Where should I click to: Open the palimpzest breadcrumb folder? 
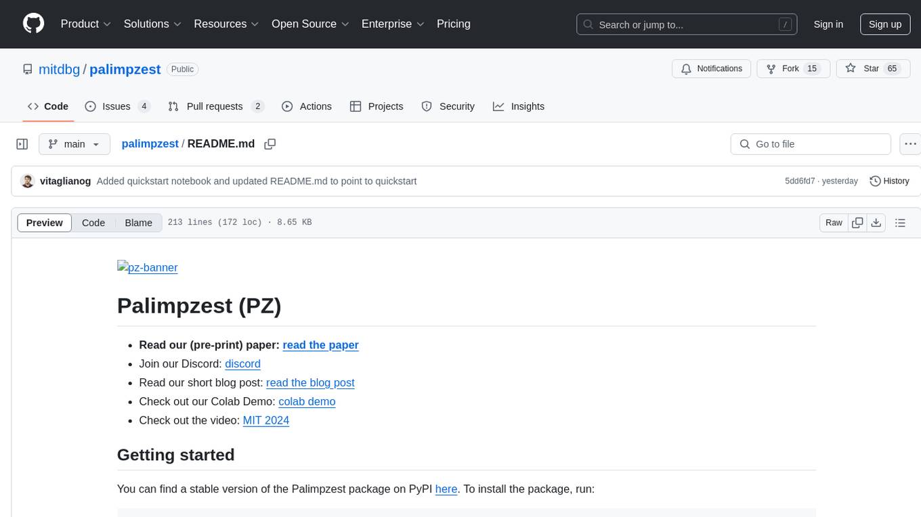click(150, 143)
